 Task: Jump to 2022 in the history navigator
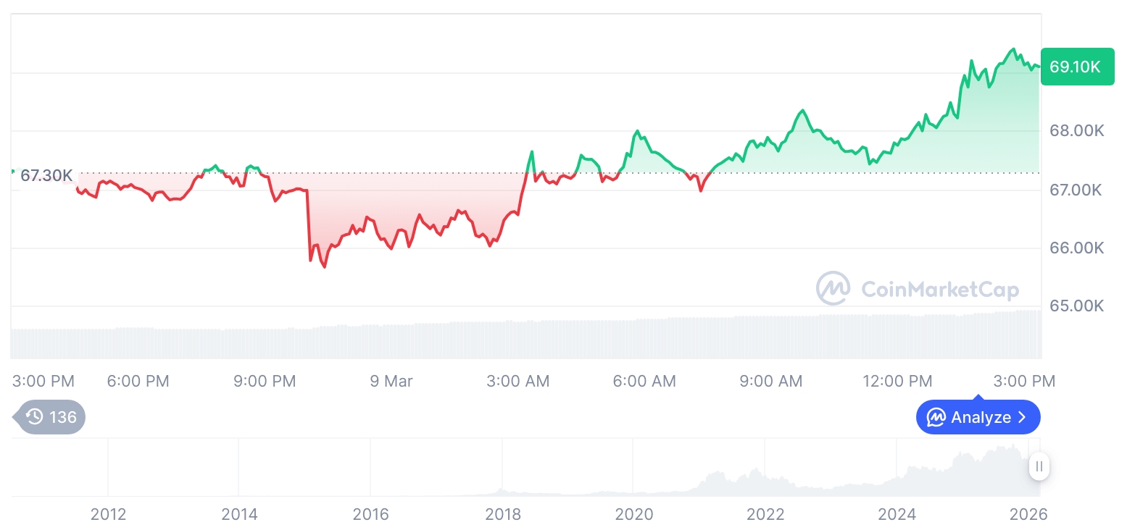click(x=765, y=515)
